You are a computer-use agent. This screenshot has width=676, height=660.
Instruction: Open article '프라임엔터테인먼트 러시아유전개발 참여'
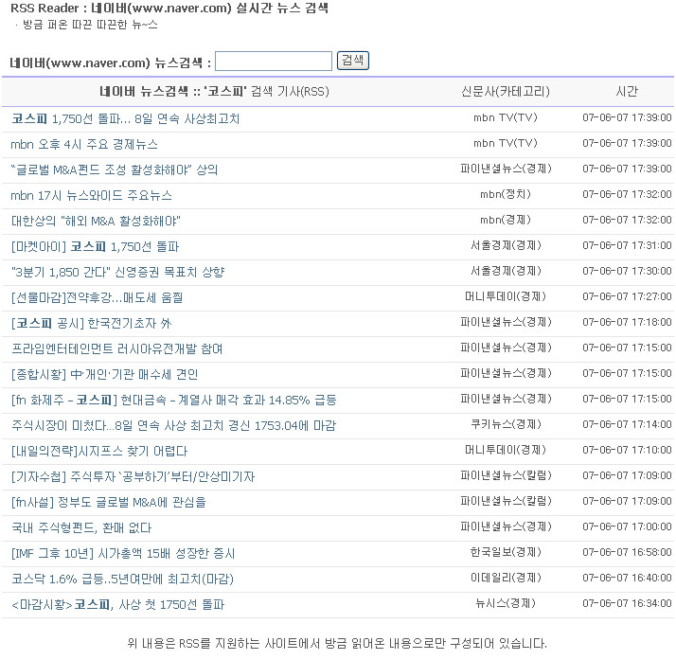pos(116,348)
